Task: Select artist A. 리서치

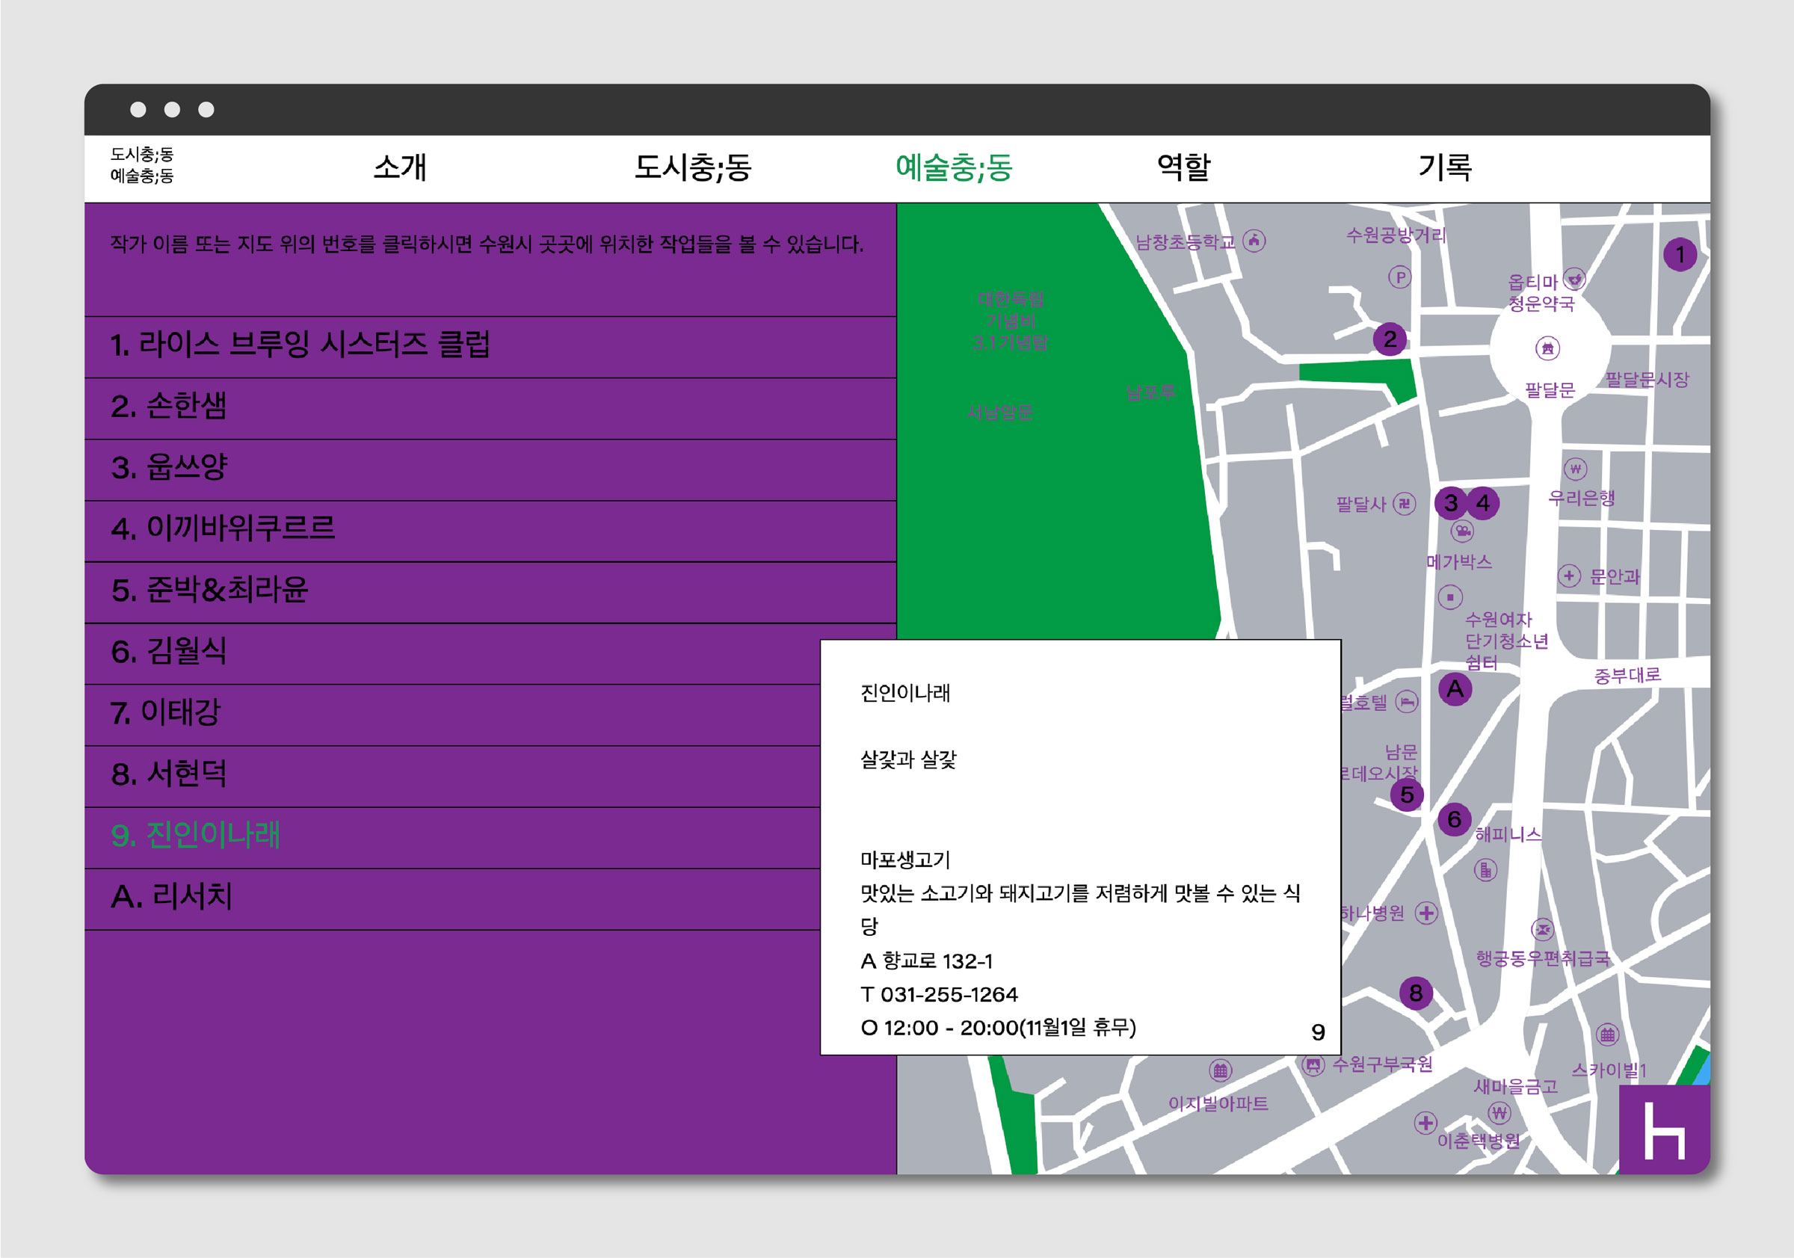Action: point(451,899)
